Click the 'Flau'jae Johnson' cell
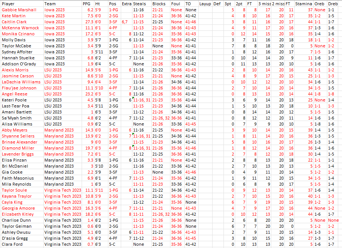 click(x=22, y=88)
